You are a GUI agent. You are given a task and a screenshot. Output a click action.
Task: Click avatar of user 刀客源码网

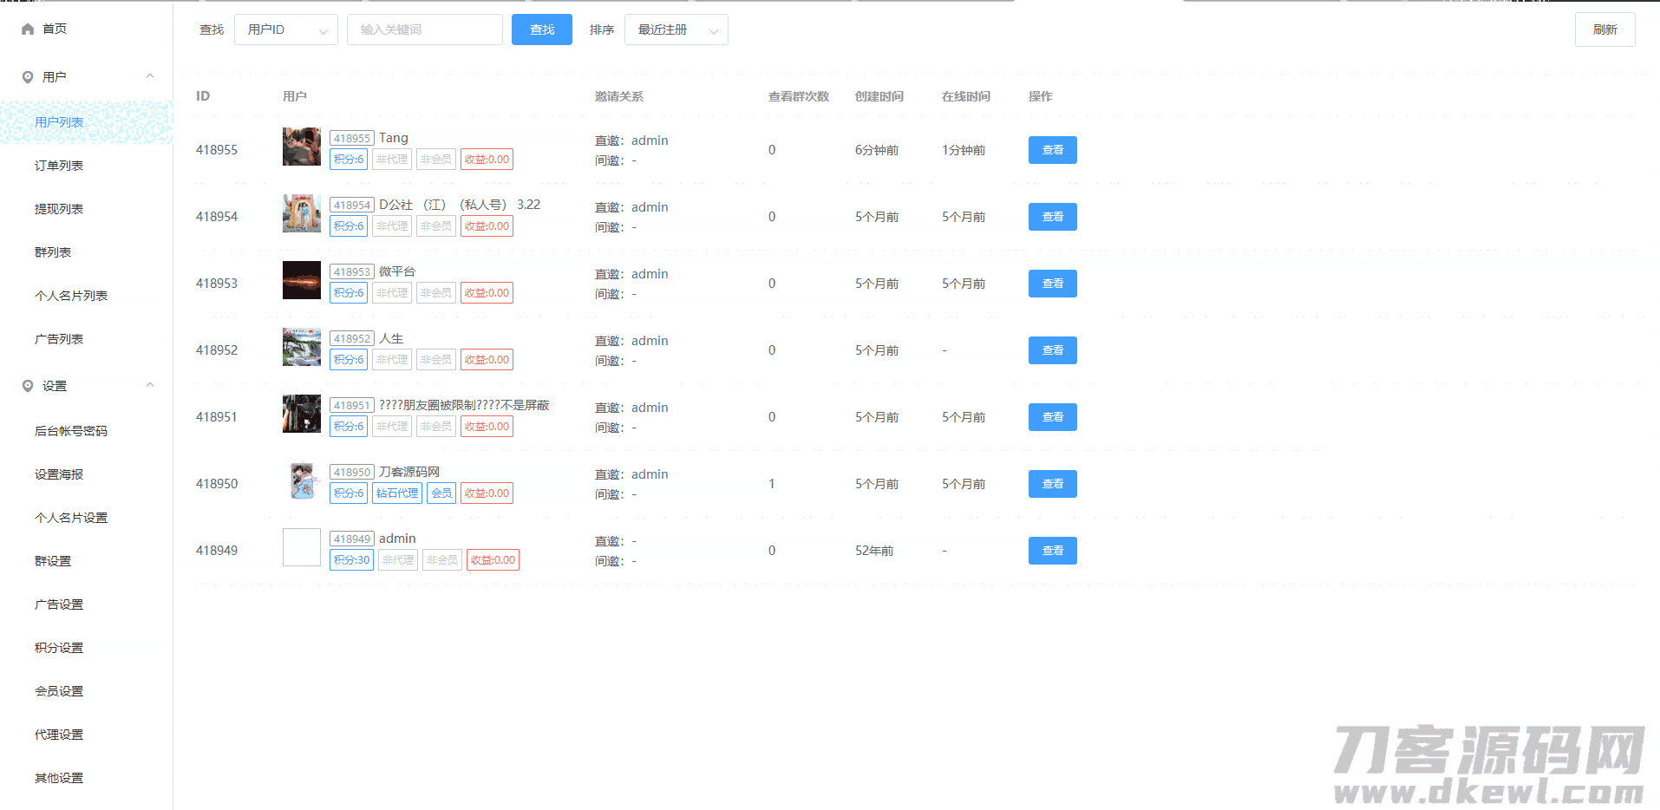point(302,480)
